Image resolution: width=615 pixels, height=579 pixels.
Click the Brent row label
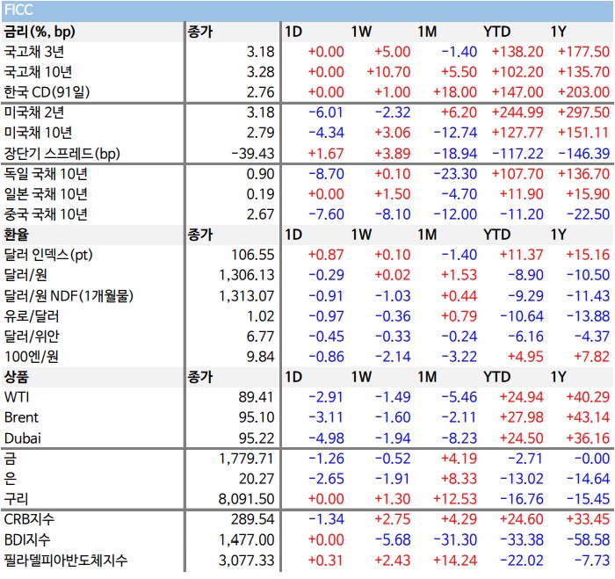(x=22, y=417)
